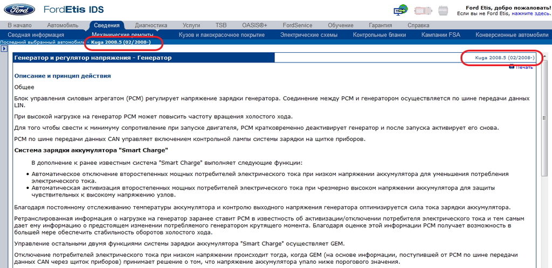Open the FordService tab
The image size is (552, 268).
298,25
